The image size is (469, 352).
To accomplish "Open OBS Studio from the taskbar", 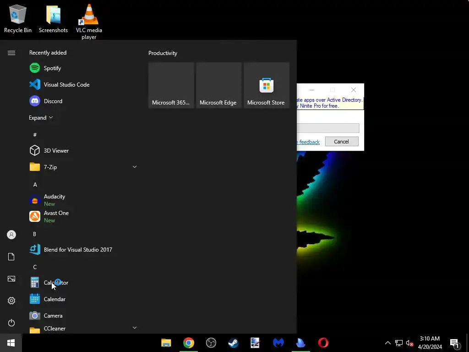I will (x=211, y=343).
